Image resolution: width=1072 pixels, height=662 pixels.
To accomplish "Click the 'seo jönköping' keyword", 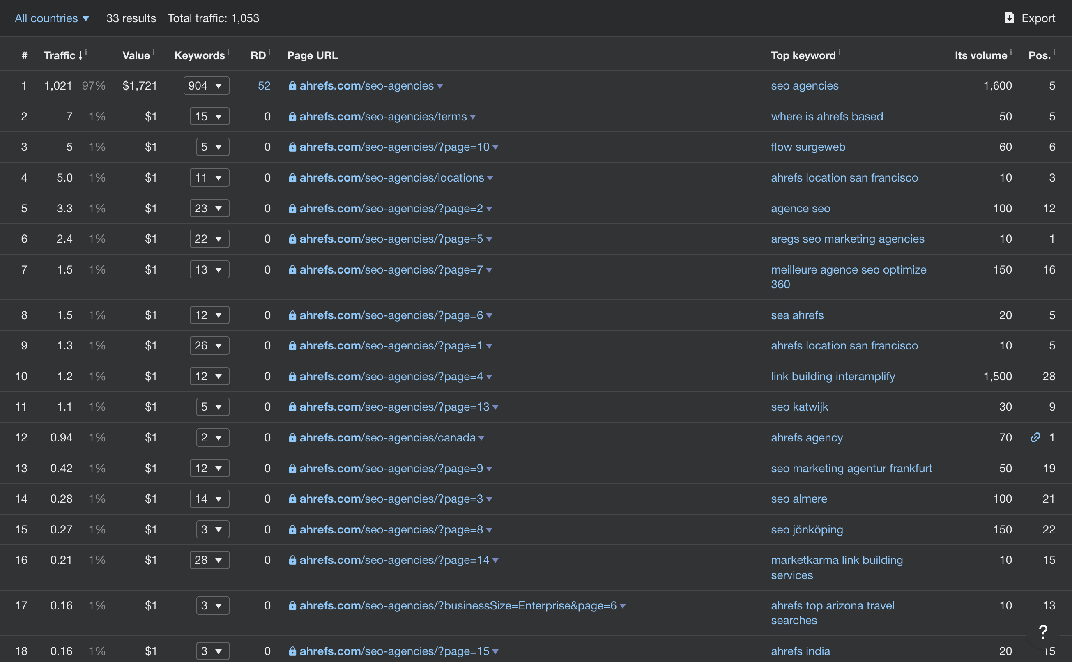I will 807,530.
